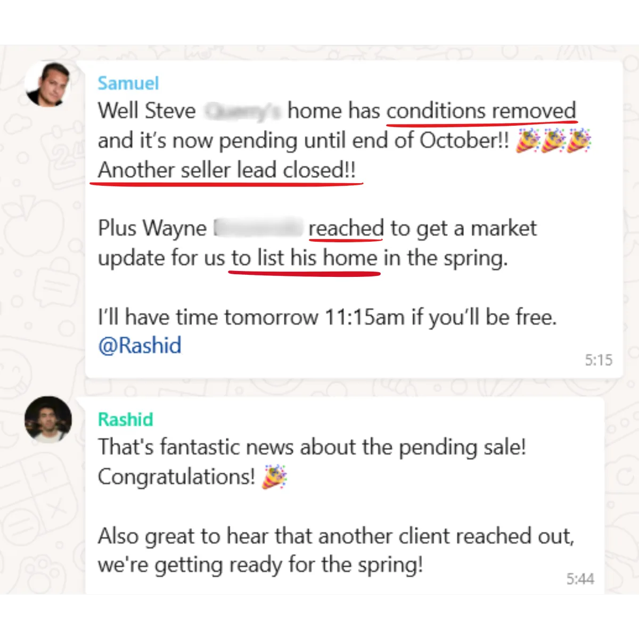Click the Rashid sender name
Screen dimensions: 639x639
(125, 420)
